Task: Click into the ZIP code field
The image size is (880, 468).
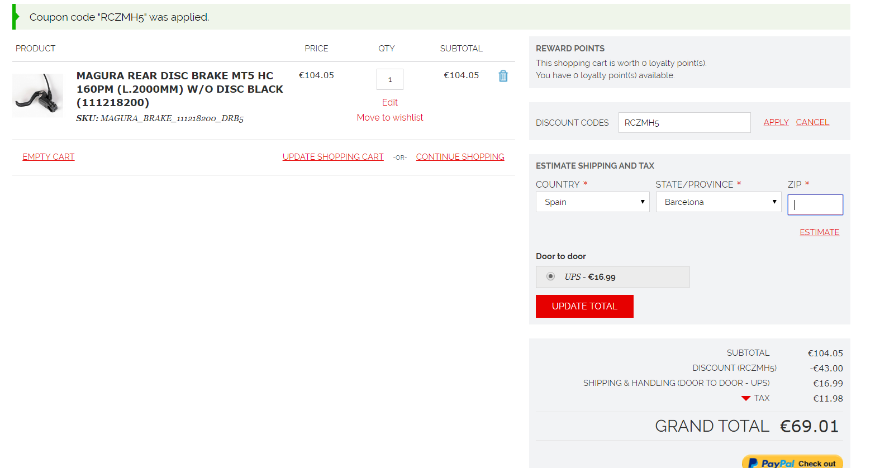Action: coord(815,204)
